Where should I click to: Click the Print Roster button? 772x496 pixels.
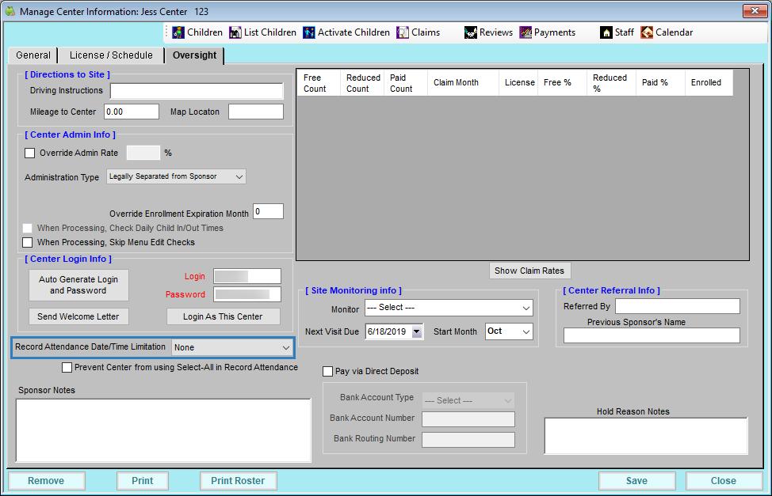(x=239, y=481)
